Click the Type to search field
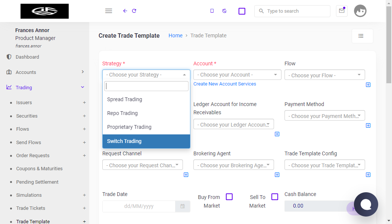 (292, 11)
